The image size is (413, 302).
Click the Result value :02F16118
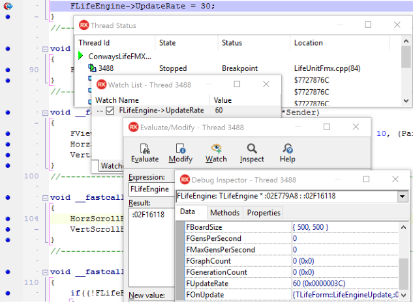pos(148,215)
